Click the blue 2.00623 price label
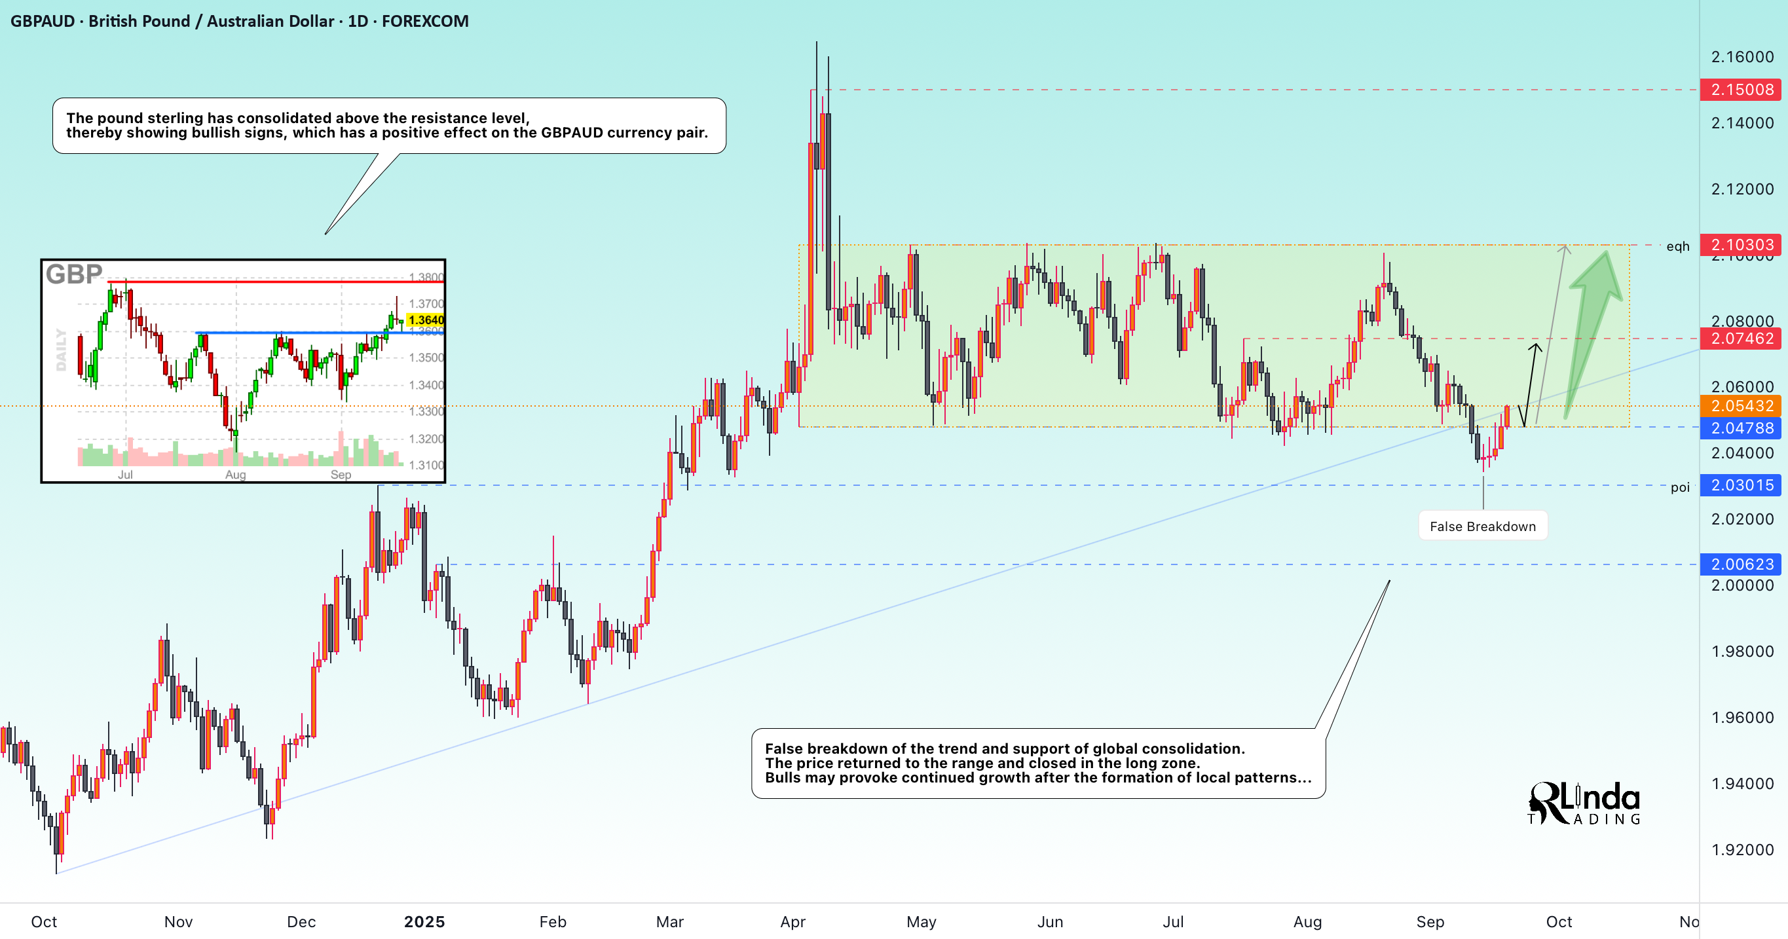This screenshot has width=1788, height=939. click(1741, 564)
